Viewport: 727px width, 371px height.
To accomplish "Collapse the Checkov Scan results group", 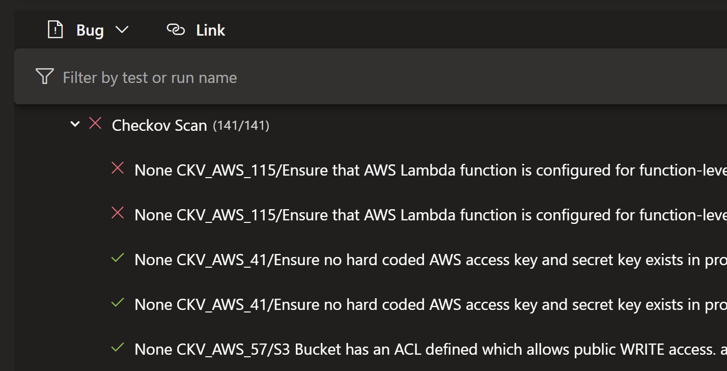I will tap(75, 124).
